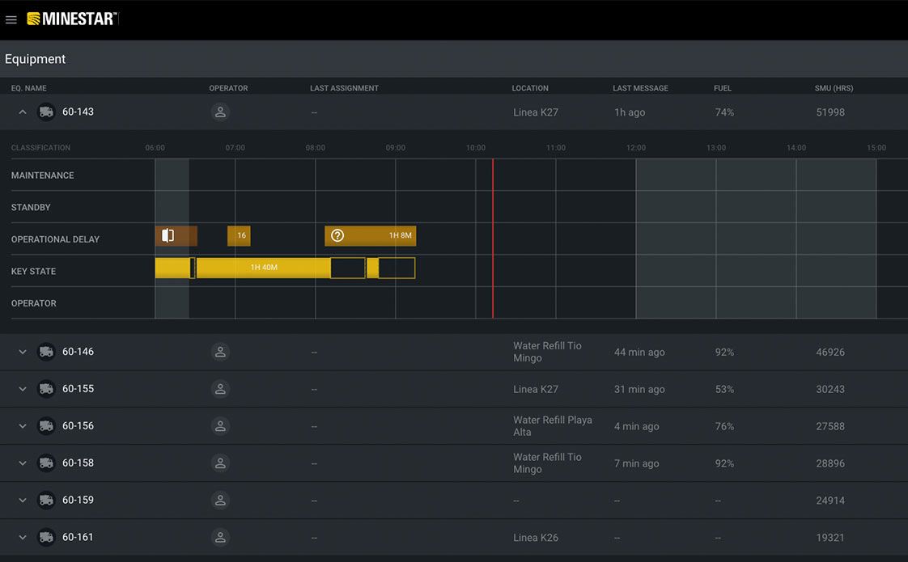Select the 16 minute operational delay block
908x562 pixels.
click(240, 235)
